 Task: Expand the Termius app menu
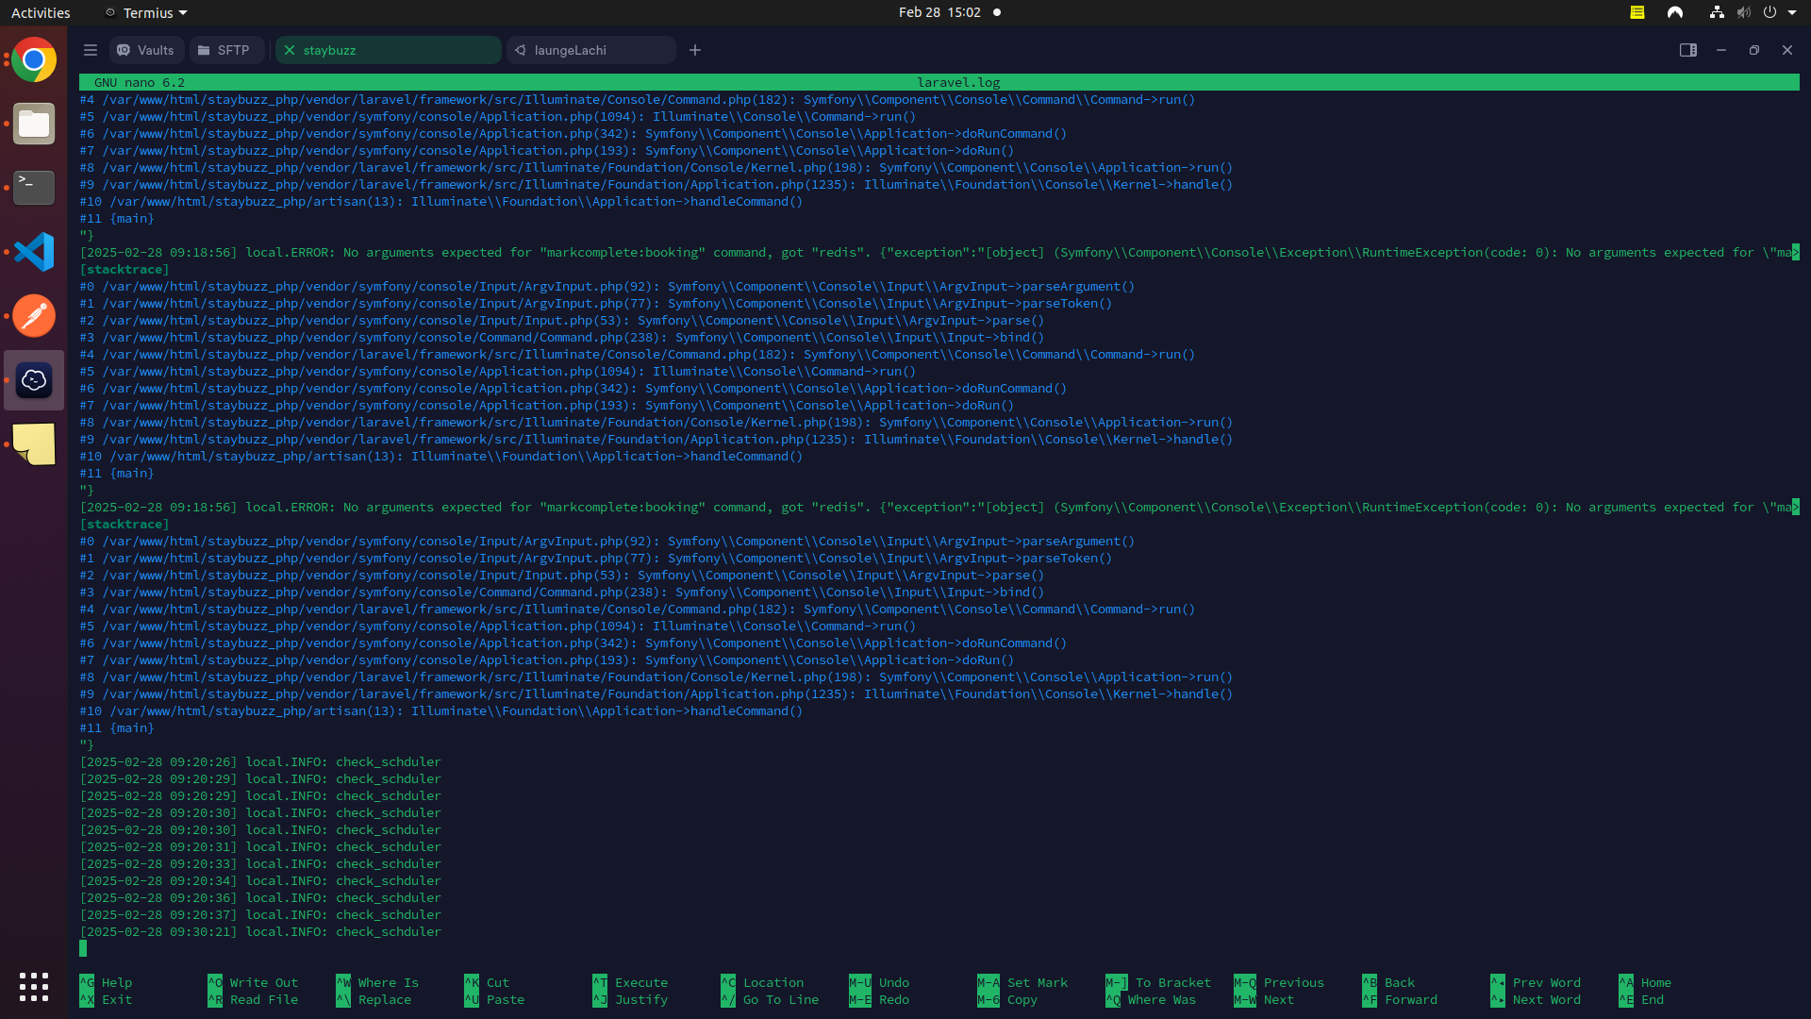(x=146, y=12)
